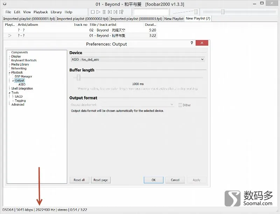Click the DSD64 status bar text
The width and height of the screenshot is (280, 214).
coord(8,210)
